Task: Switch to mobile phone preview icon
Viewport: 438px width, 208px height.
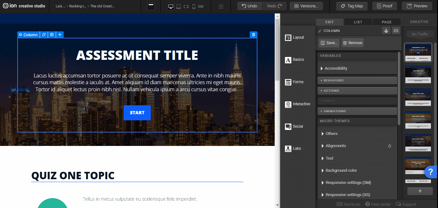Action: coord(194,6)
